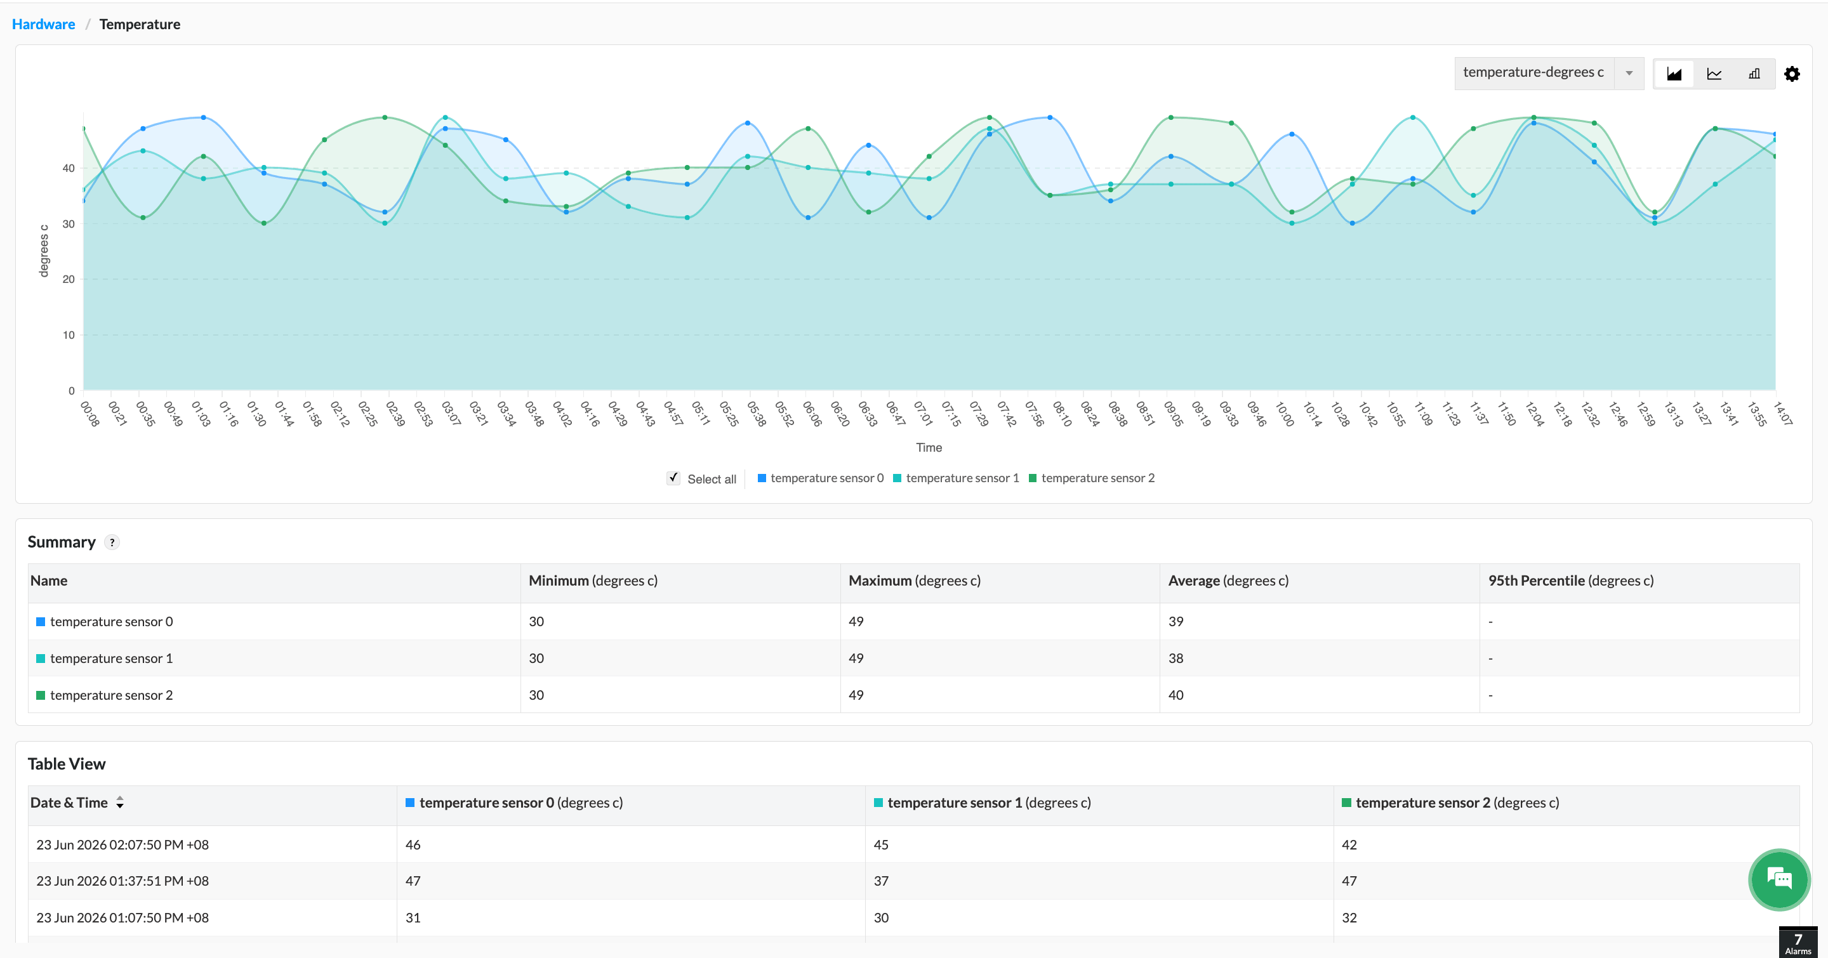The image size is (1828, 958).
Task: Click temperature sensor 2 summary row name
Action: pos(112,695)
